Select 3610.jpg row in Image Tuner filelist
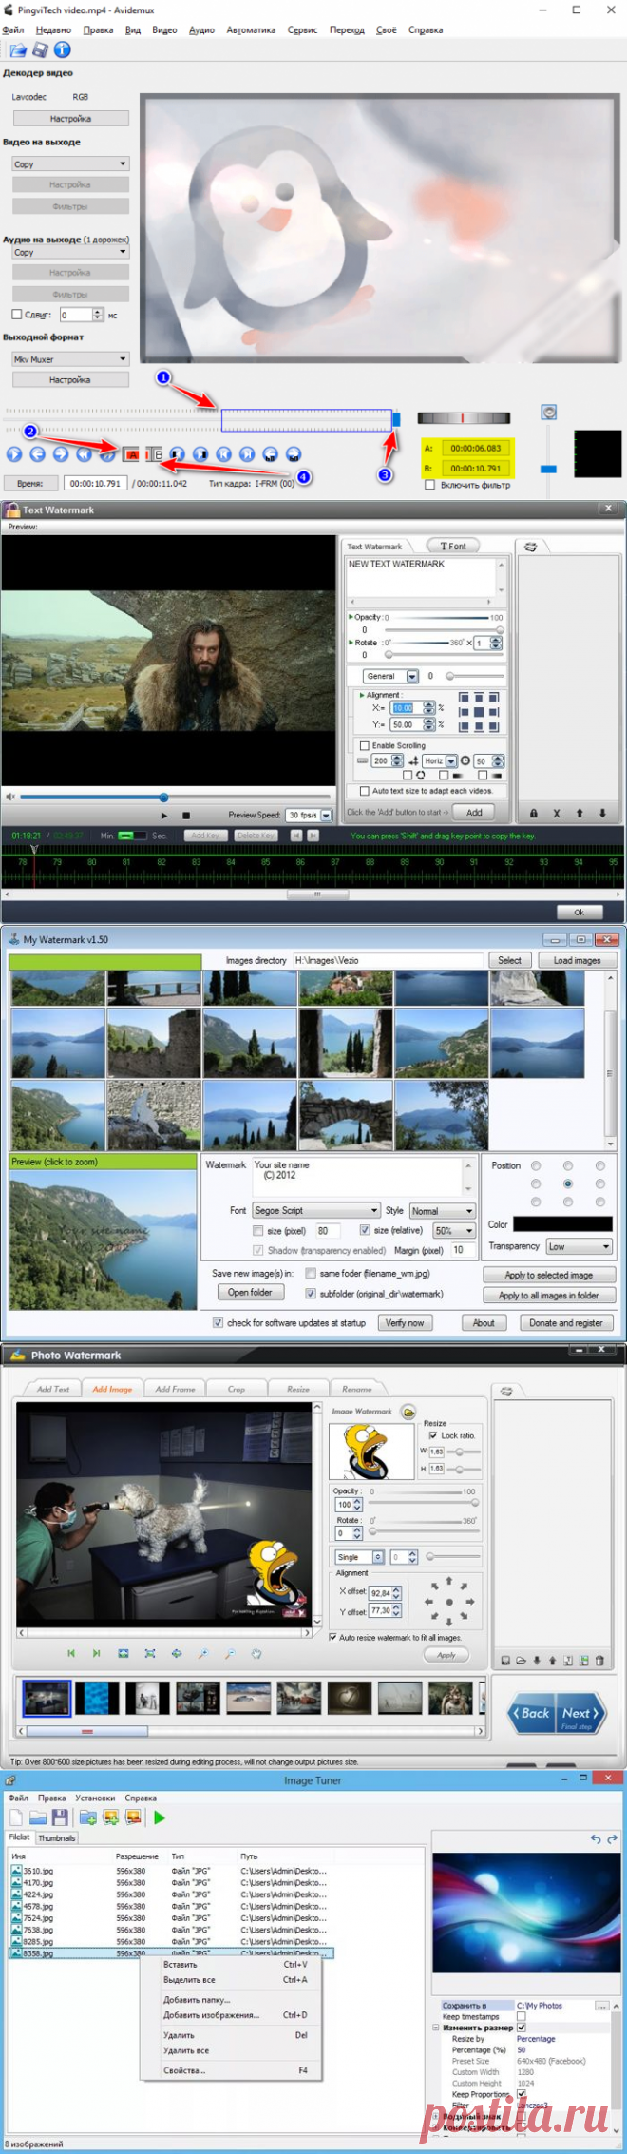Viewport: 627px width, 2154px height. pyautogui.click(x=171, y=1870)
